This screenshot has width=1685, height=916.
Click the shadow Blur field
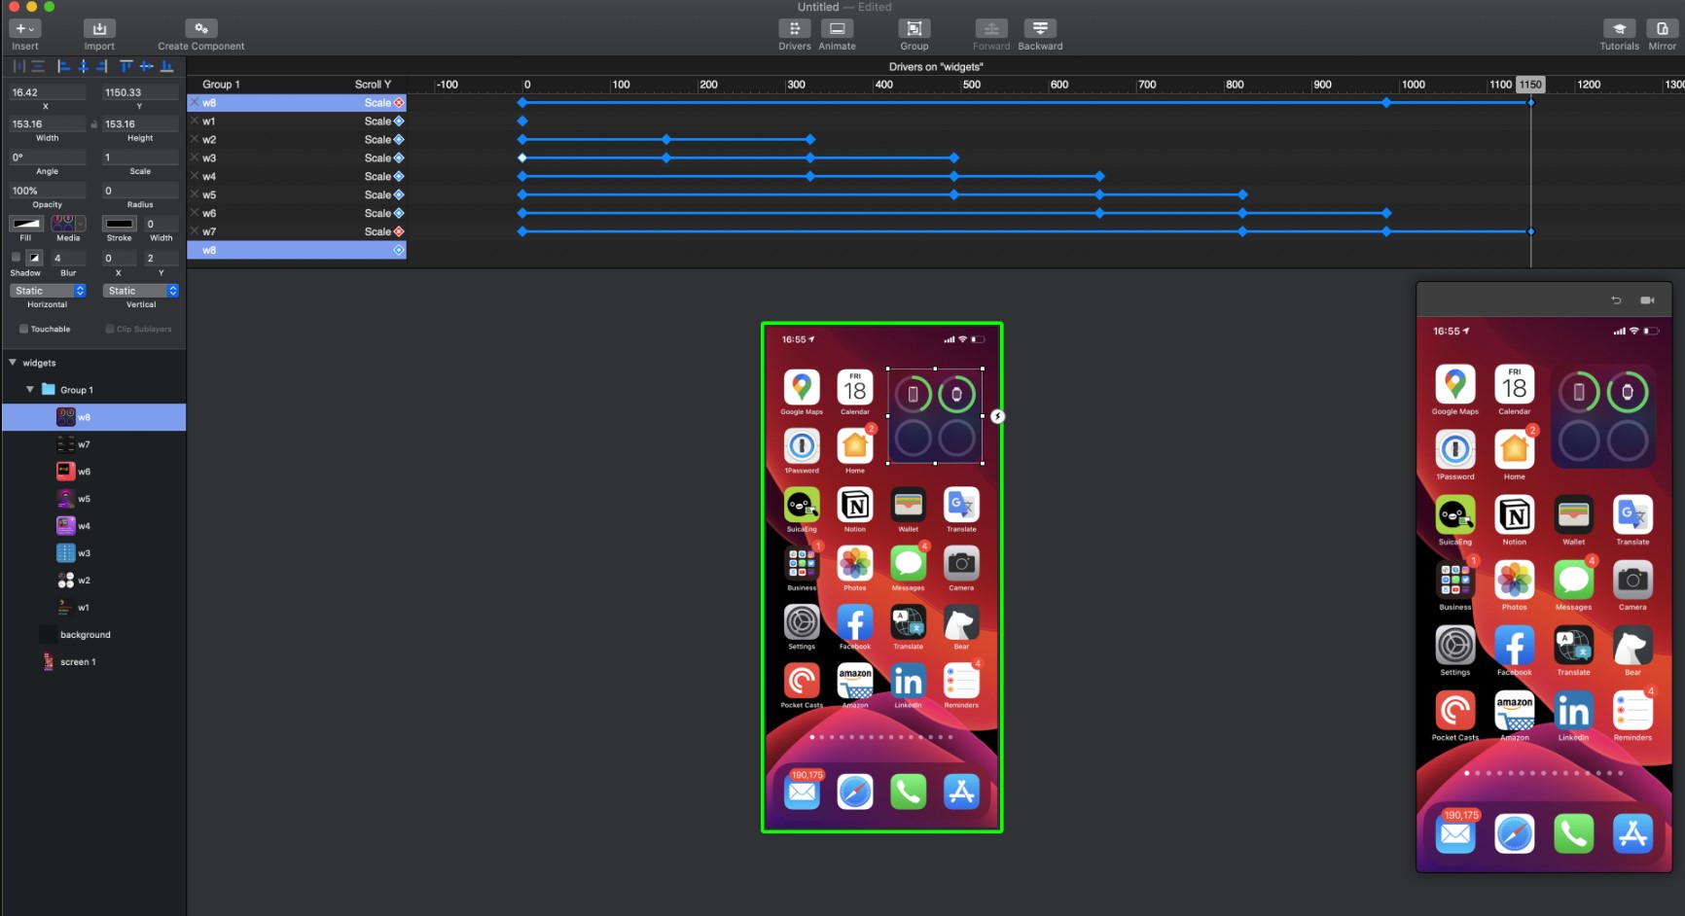(x=68, y=258)
